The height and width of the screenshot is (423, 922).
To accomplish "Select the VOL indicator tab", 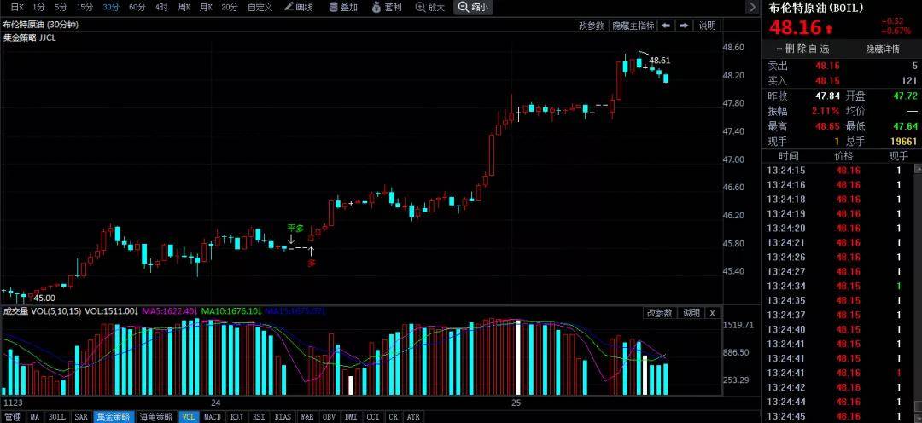I will [189, 416].
